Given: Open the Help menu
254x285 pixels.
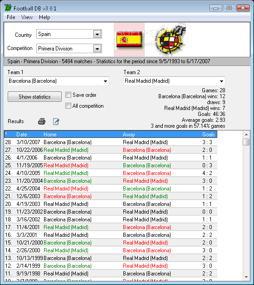Looking at the screenshot, I should click(44, 17).
